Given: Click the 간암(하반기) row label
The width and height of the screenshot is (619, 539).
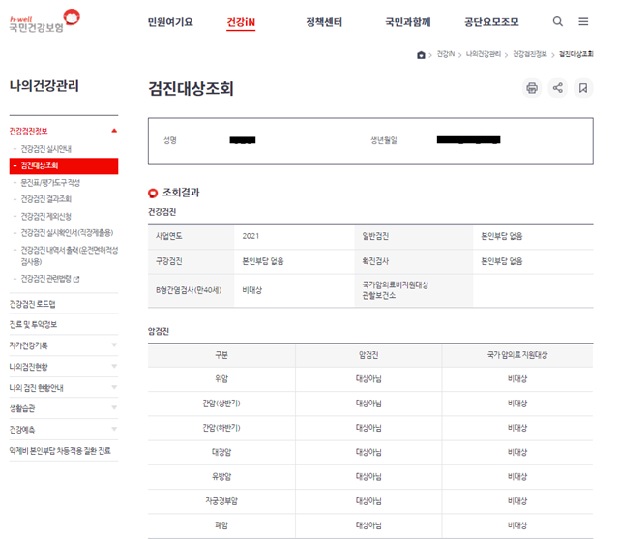Looking at the screenshot, I should [x=221, y=428].
